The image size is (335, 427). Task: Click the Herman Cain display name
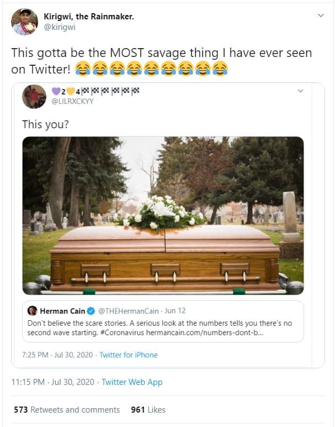tap(64, 311)
